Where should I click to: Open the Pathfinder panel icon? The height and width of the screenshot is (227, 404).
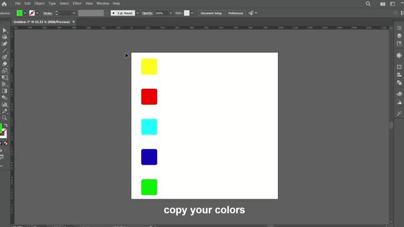click(399, 83)
